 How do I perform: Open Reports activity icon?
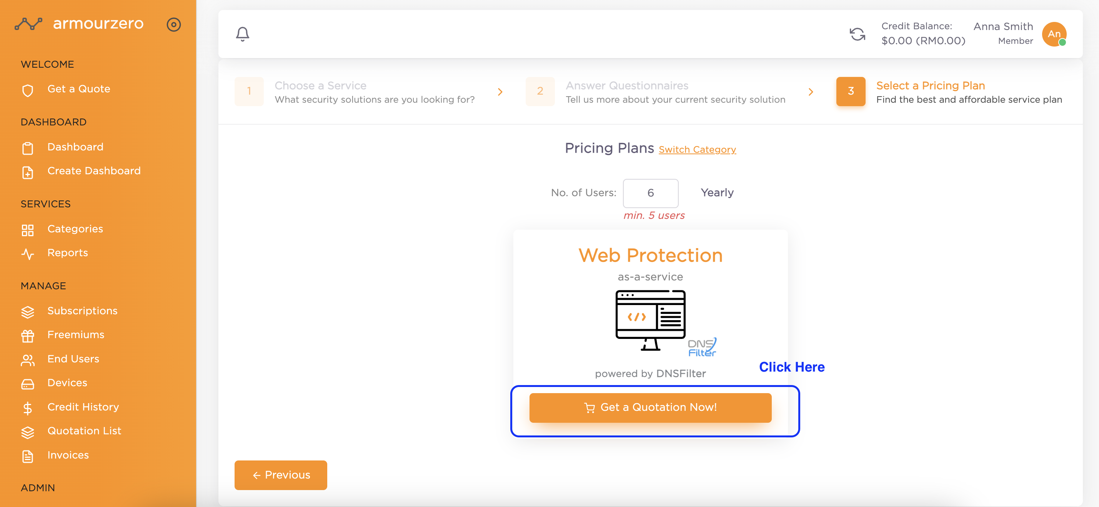point(28,254)
